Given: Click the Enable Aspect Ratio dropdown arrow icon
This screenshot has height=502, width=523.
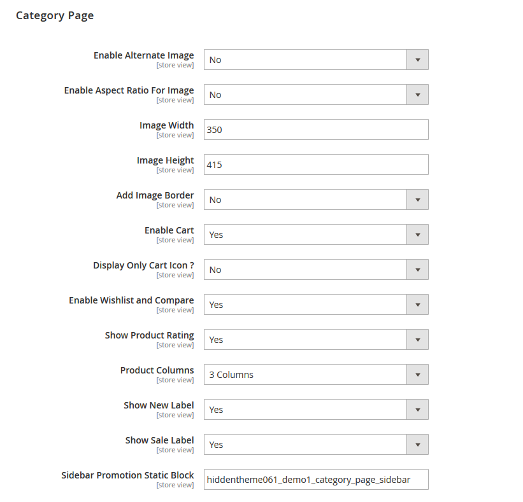Looking at the screenshot, I should tap(418, 94).
